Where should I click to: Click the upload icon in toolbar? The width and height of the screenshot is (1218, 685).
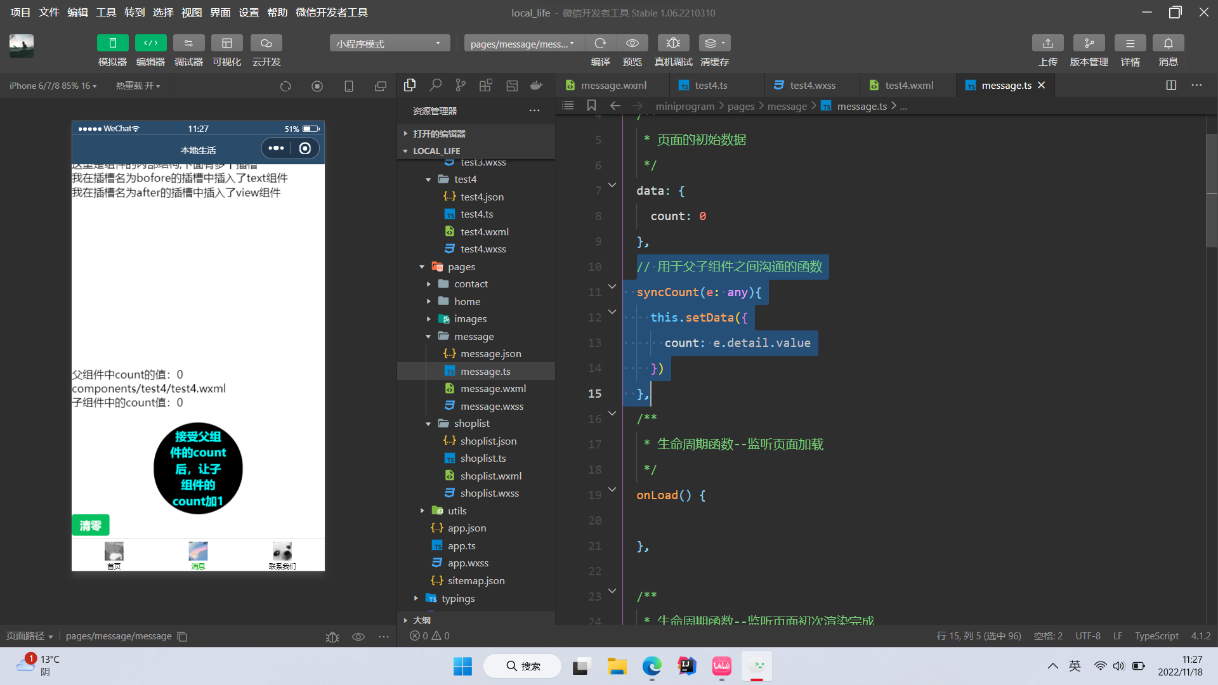point(1047,43)
